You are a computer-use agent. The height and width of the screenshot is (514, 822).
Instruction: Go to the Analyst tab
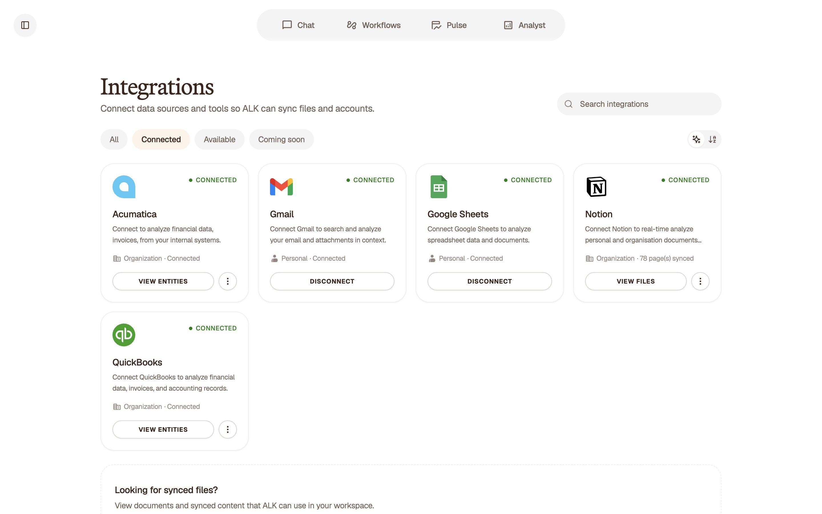[524, 25]
